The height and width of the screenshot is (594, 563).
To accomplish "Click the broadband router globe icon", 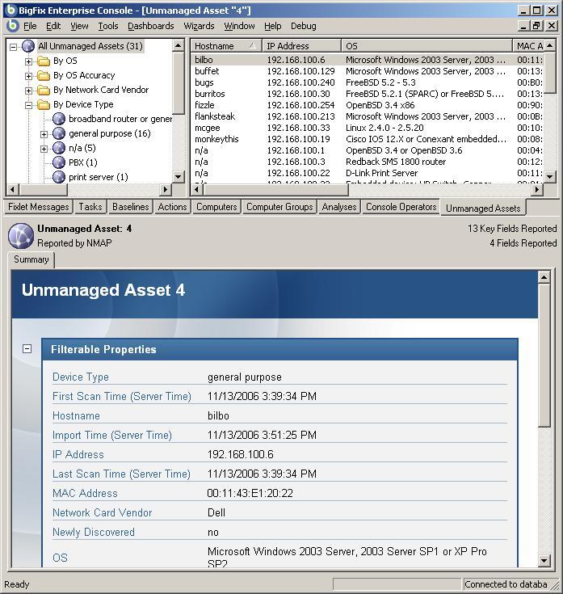I will pyautogui.click(x=59, y=119).
